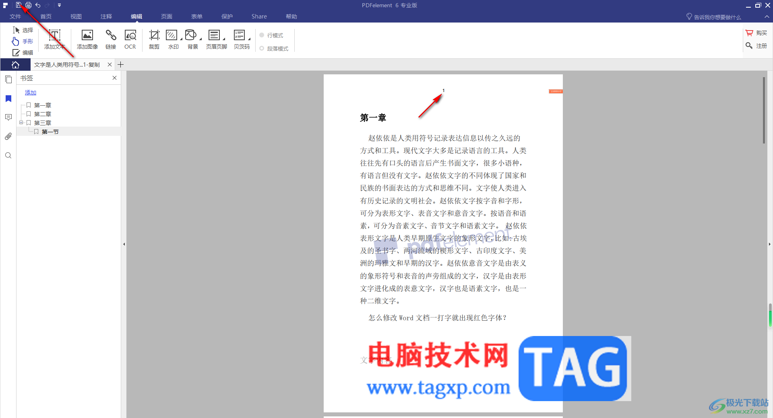Click the plus icon to open a new tab
Viewport: 773px width, 418px height.
coord(120,65)
